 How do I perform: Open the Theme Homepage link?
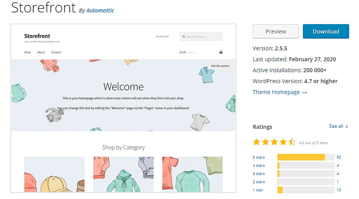(280, 92)
